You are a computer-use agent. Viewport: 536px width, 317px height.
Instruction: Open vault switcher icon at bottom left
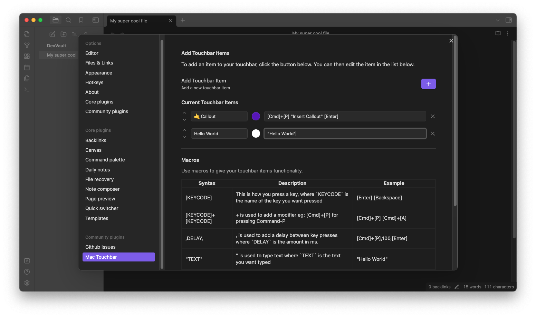[27, 260]
